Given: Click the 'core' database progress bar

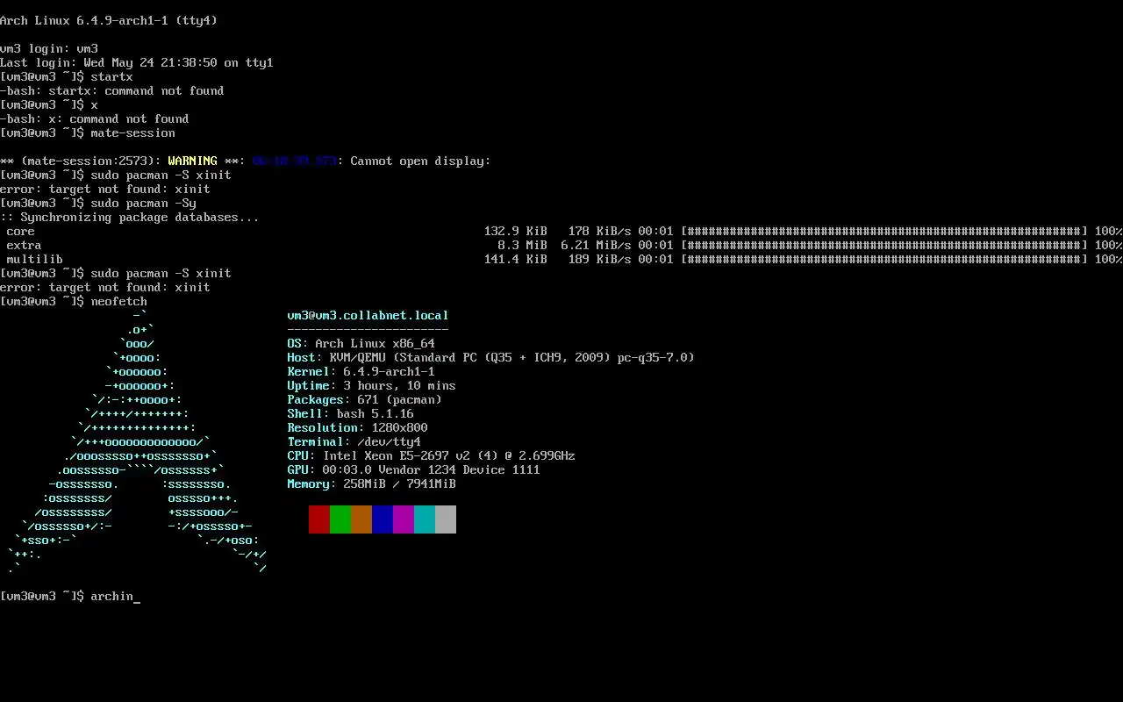Looking at the screenshot, I should click(x=884, y=231).
